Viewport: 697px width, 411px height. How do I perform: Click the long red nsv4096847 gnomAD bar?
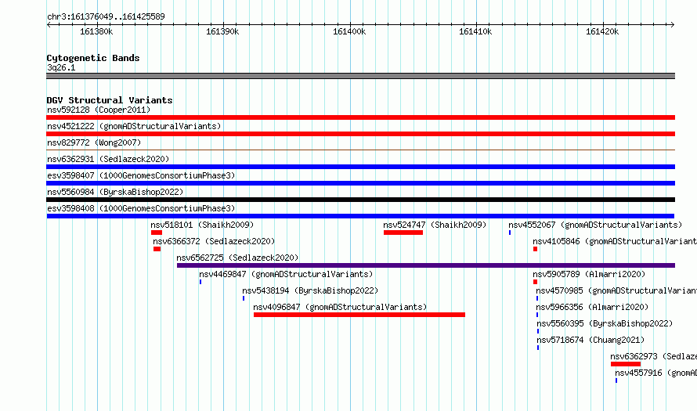point(359,315)
